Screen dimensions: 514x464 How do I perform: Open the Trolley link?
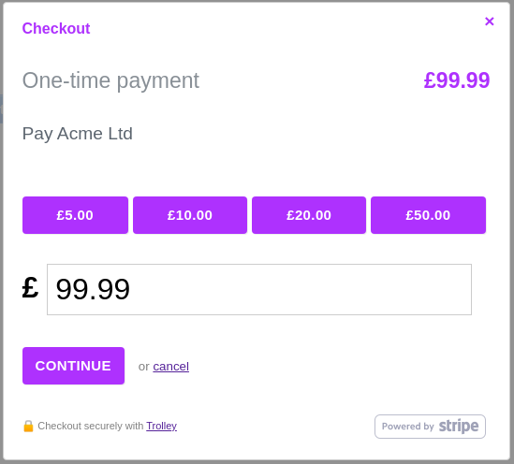[x=162, y=426]
